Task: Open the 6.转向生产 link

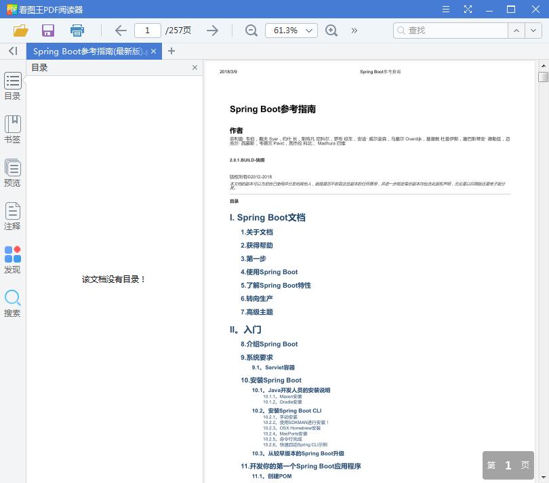Action: pyautogui.click(x=257, y=298)
